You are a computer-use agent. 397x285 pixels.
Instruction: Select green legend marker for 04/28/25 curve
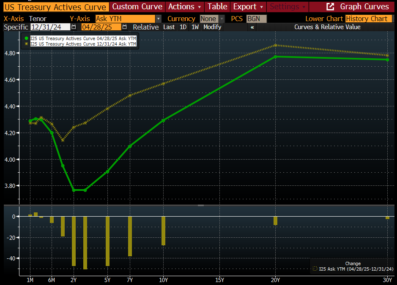[x=27, y=38]
